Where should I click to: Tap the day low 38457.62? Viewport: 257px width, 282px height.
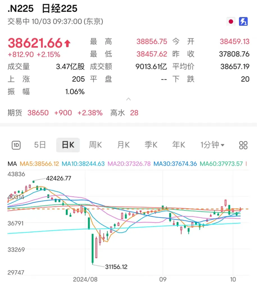[152, 54]
